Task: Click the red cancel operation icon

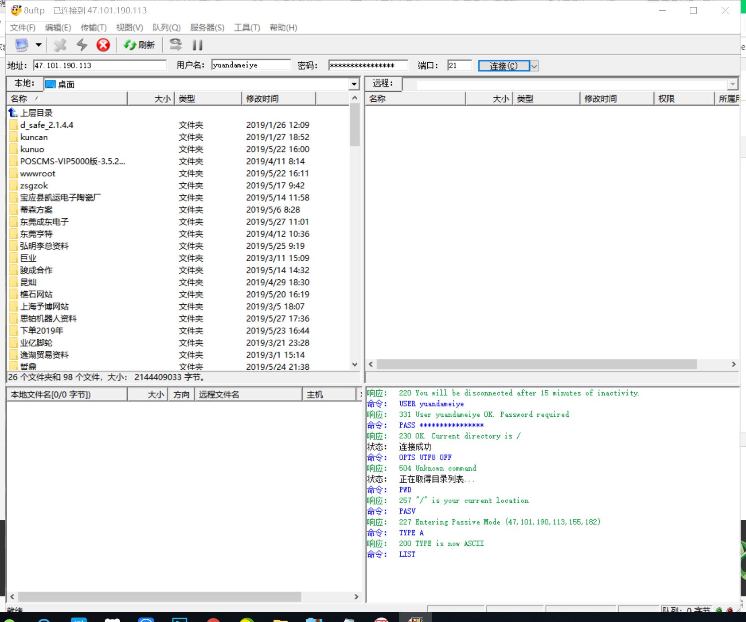Action: (103, 45)
